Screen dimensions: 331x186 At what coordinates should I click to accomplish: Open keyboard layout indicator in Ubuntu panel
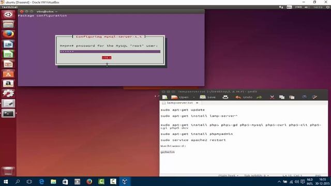[289, 7]
